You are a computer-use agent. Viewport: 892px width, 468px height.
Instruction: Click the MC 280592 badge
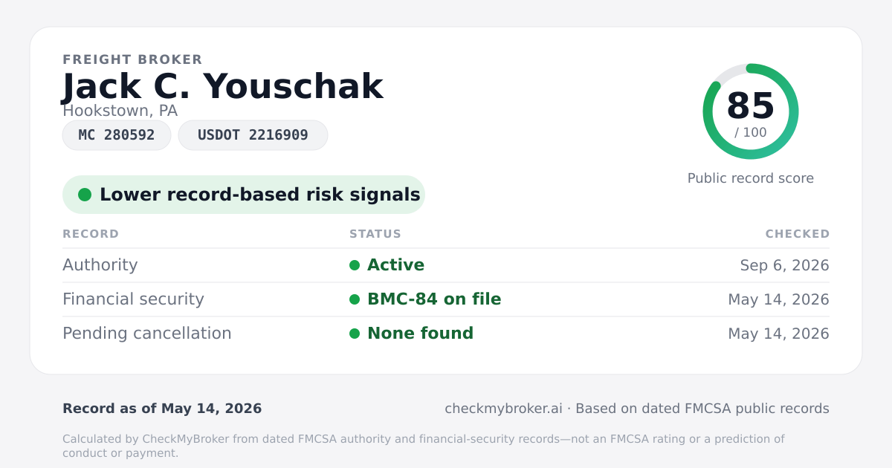pyautogui.click(x=117, y=135)
